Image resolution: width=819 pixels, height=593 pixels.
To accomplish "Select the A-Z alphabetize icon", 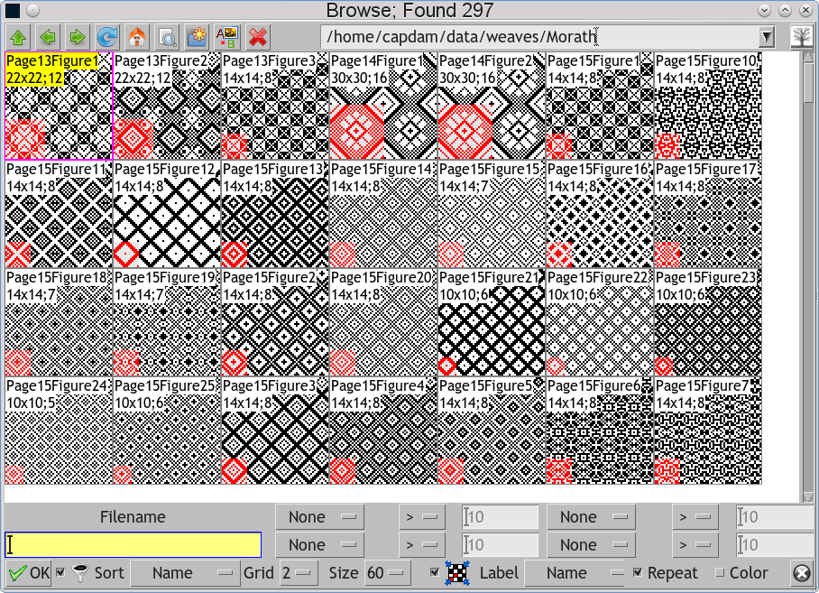I will click(225, 37).
